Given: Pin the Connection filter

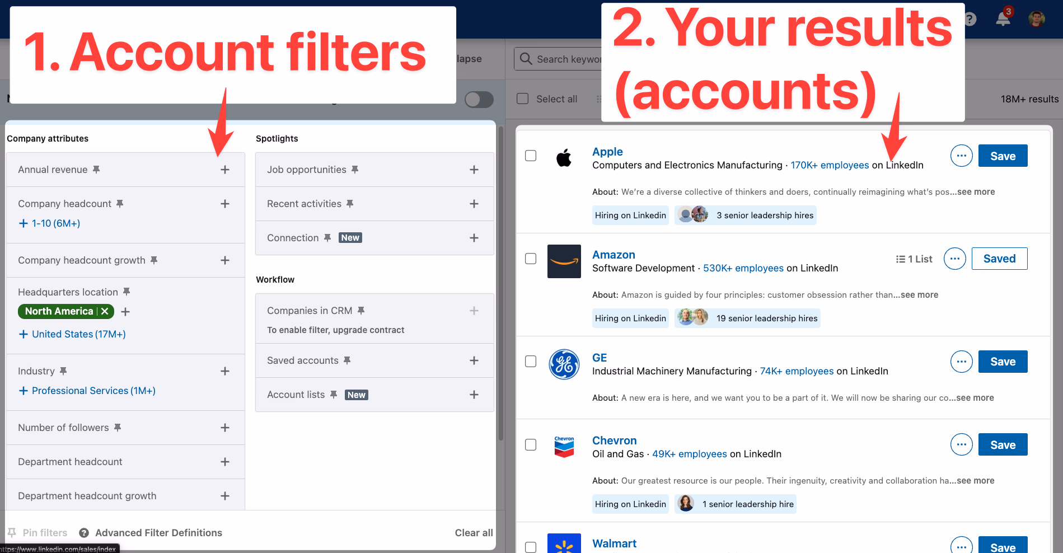Looking at the screenshot, I should [327, 237].
